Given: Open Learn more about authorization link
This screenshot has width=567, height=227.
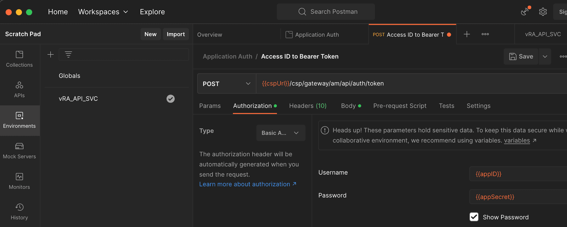Looking at the screenshot, I should tap(248, 184).
